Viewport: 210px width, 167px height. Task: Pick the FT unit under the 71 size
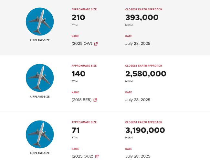(x=73, y=138)
